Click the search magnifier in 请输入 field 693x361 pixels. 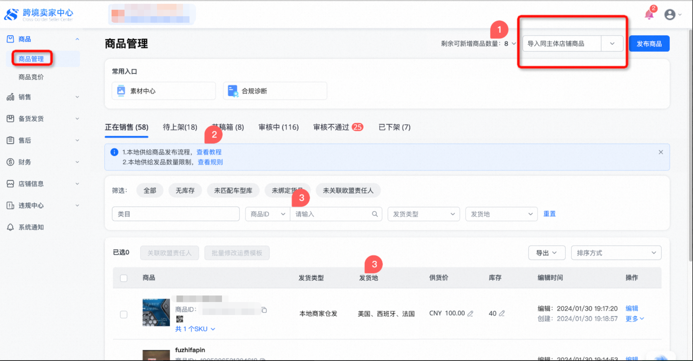pos(375,214)
